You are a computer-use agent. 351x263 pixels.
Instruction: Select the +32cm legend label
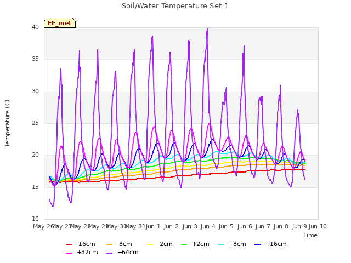pyautogui.click(x=87, y=252)
